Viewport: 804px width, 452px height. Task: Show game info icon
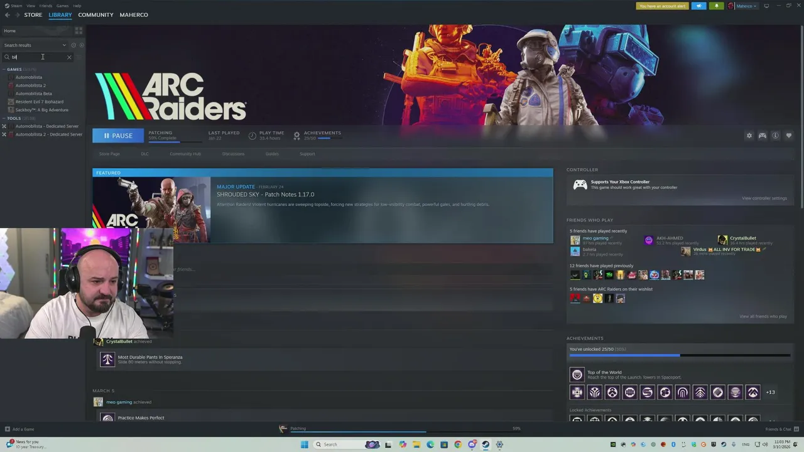[x=775, y=136]
